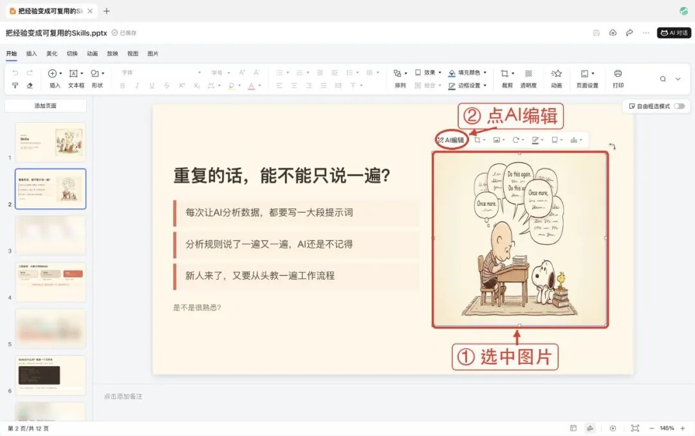The image size is (695, 436).
Task: Expand the ribbon with the chevron arrow
Action: [678, 79]
